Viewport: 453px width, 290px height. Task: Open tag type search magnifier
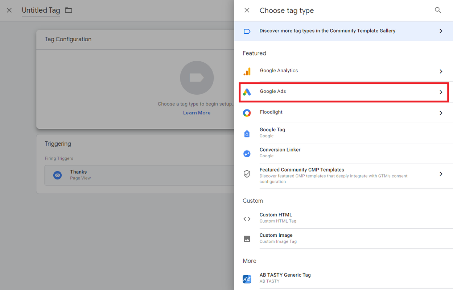coord(438,10)
